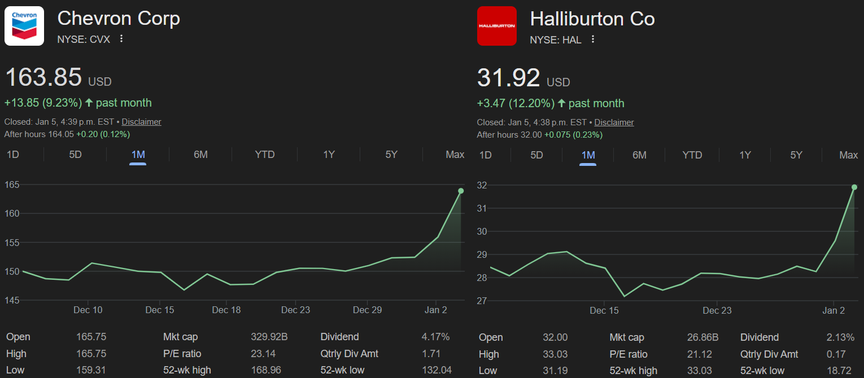Click Halliburton P/E ratio value 21.12
Screen dimensions: 864x378
tap(698, 354)
